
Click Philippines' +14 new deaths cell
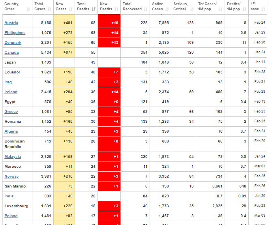[x=109, y=33]
